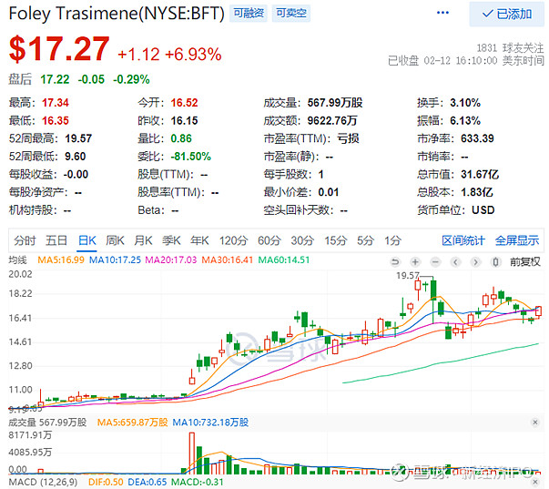This screenshot has width=549, height=489.
Task: Click the 最低 value 16.35
Action: [56, 120]
